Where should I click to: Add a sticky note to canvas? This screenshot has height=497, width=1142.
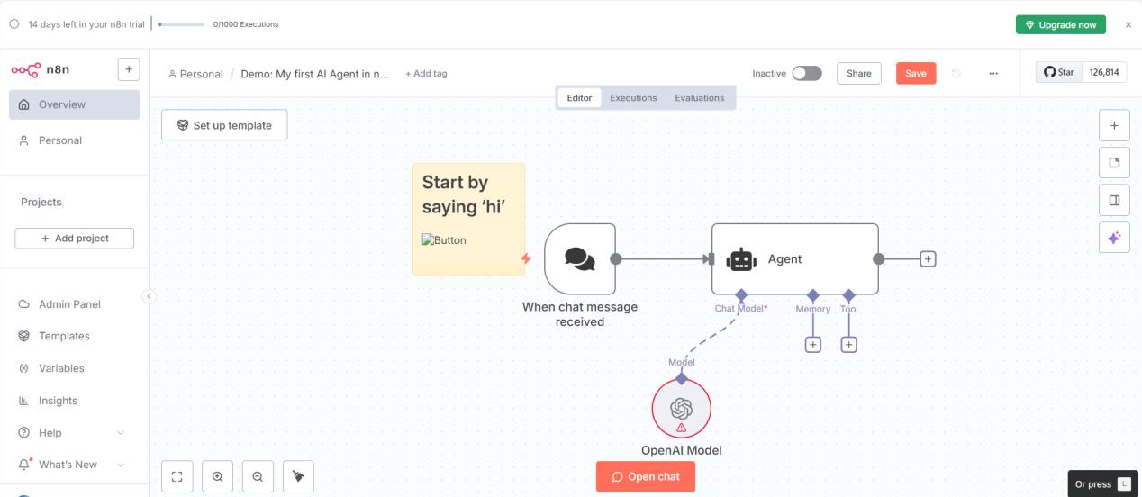(1114, 163)
